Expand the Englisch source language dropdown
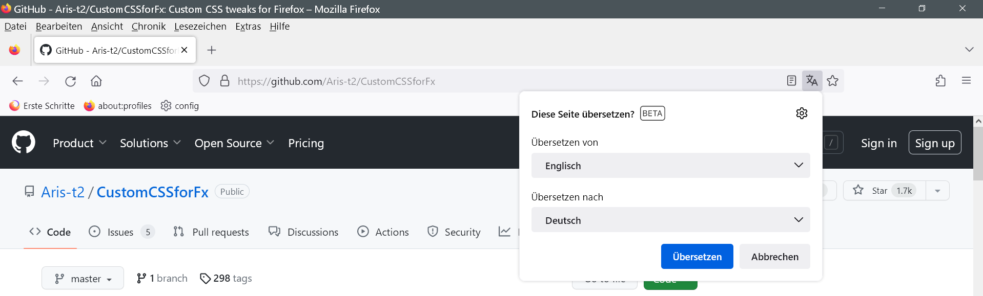983x296 pixels. [x=670, y=166]
